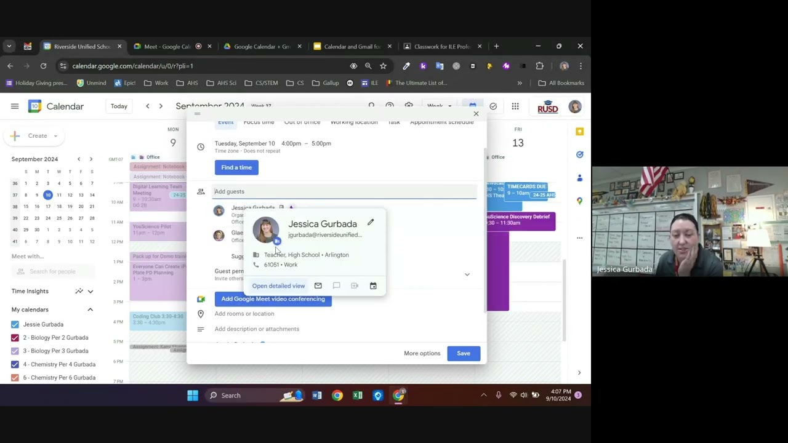Collapse the right side panel arrow
This screenshot has width=788, height=443.
click(x=579, y=373)
